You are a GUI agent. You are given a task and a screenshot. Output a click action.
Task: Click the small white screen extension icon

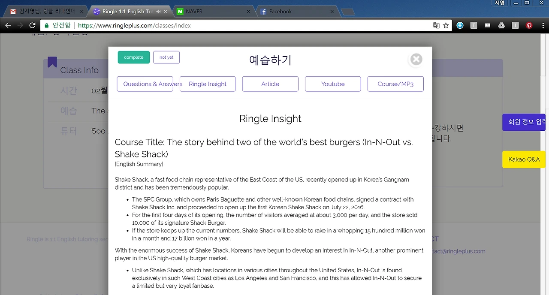click(x=487, y=25)
